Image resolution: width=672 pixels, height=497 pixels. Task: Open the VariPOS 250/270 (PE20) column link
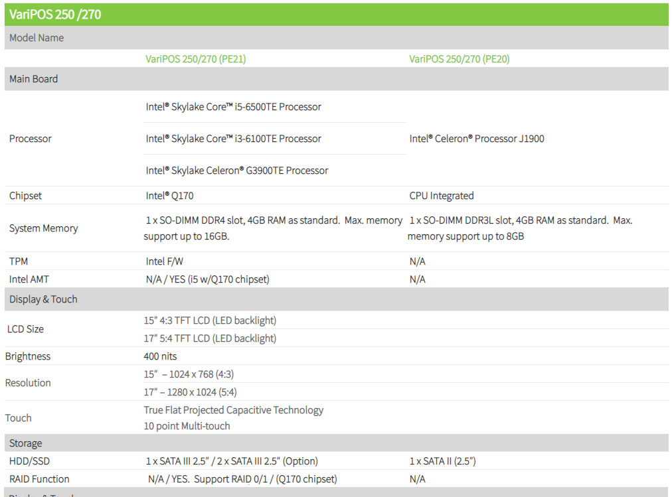(x=459, y=59)
